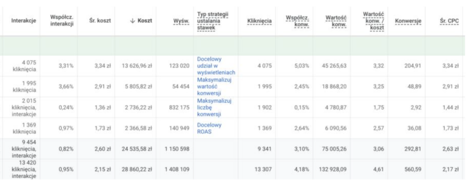466x183 pixels.
Task: Click the Współcz. konw. column header
Action: click(x=298, y=20)
